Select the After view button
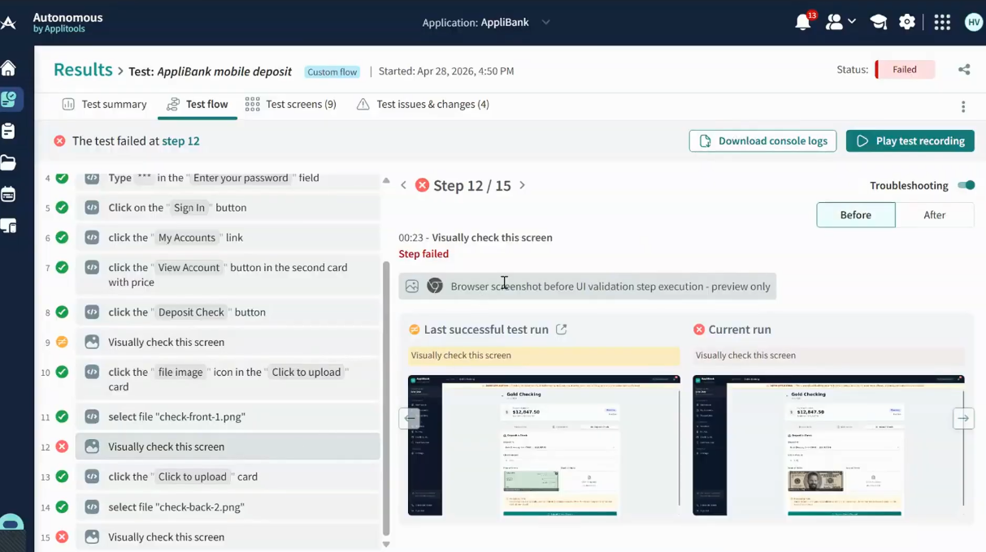The height and width of the screenshot is (552, 986). click(x=935, y=215)
